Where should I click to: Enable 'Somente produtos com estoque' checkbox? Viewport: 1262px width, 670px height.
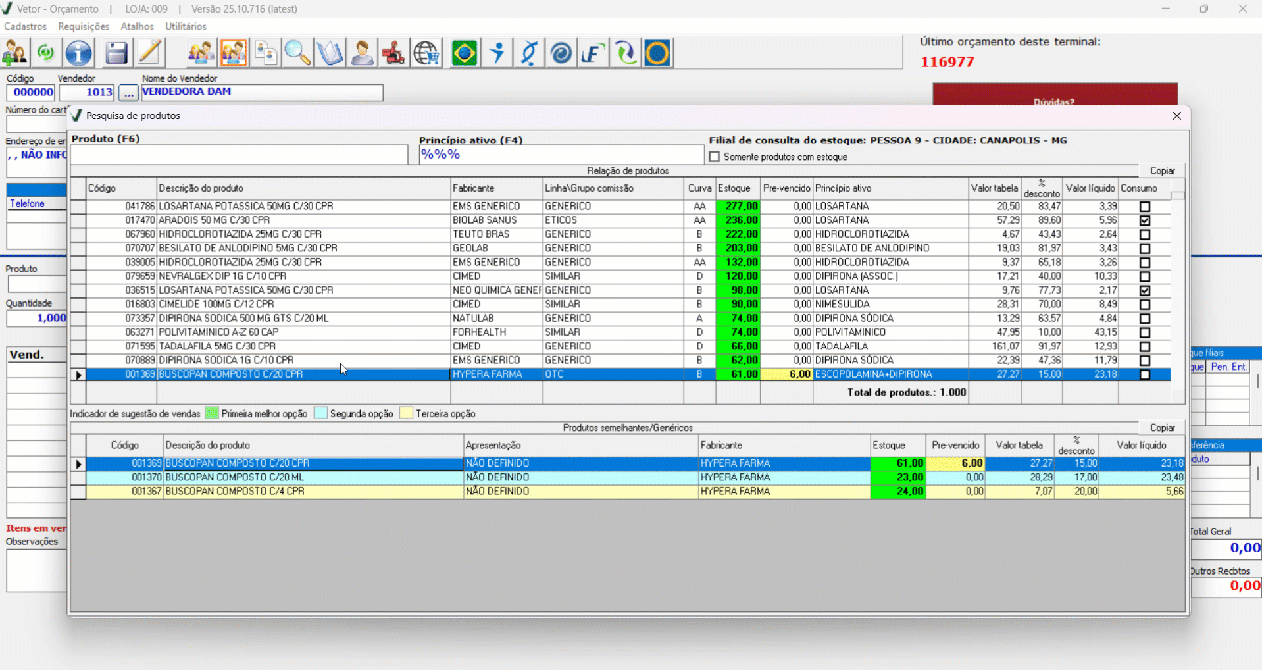(715, 157)
